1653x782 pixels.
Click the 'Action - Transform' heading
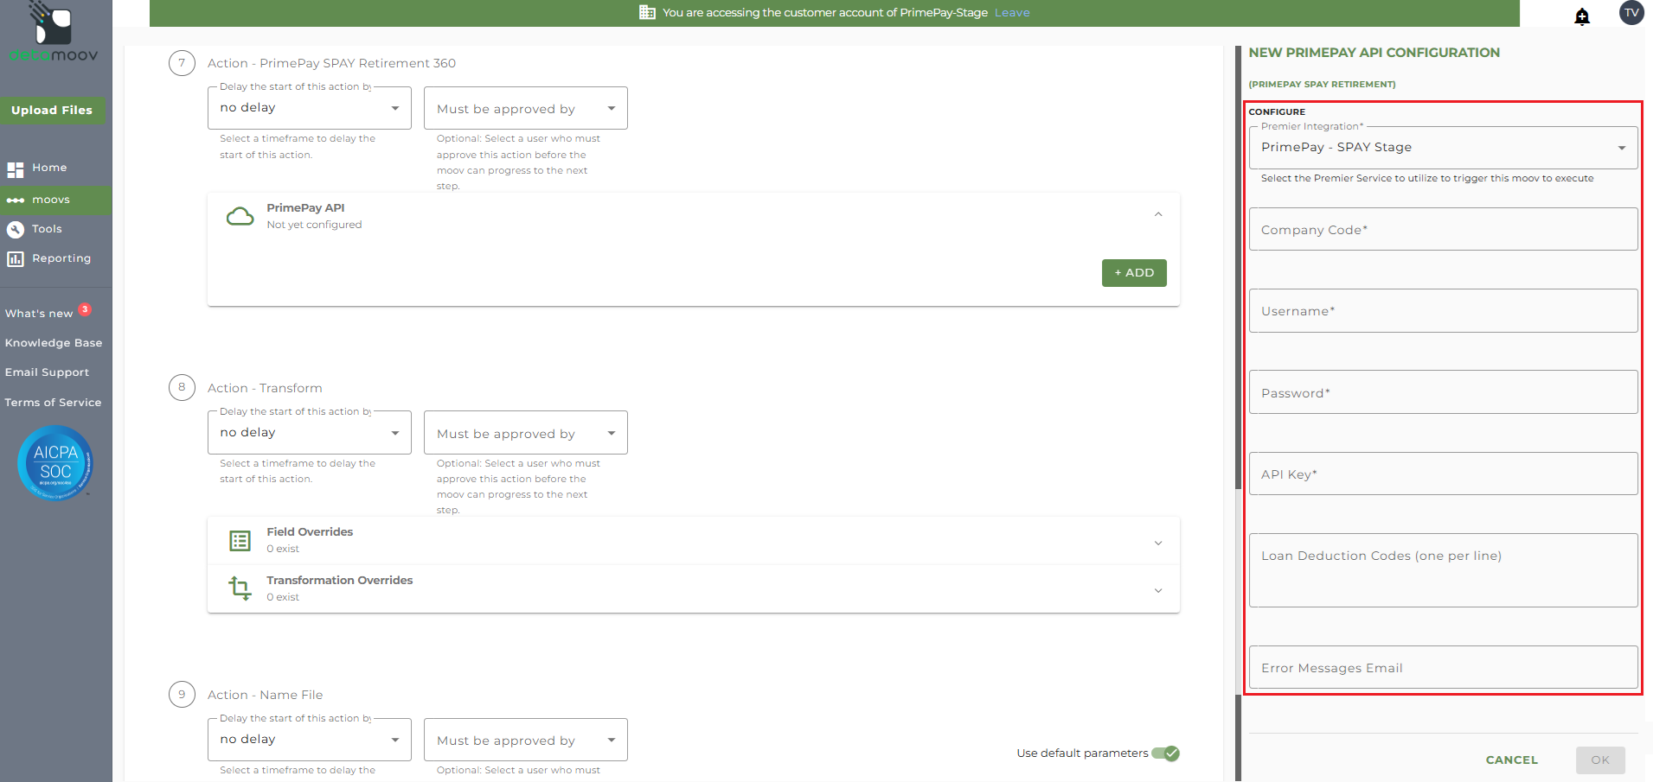pyautogui.click(x=265, y=388)
